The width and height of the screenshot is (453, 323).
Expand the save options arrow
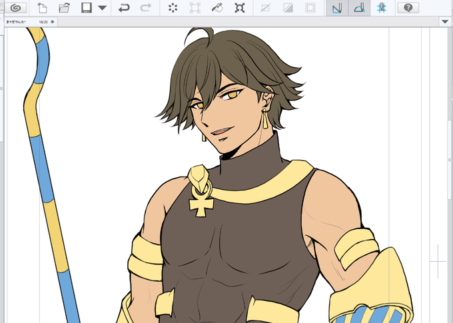(x=103, y=8)
